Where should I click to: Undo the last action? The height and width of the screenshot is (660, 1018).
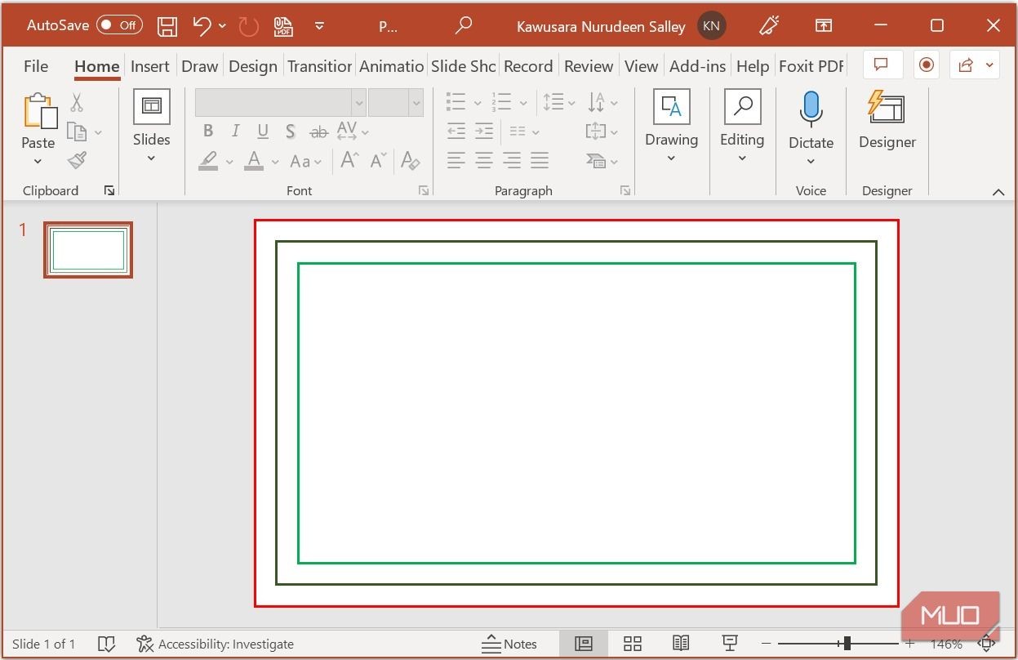point(202,26)
